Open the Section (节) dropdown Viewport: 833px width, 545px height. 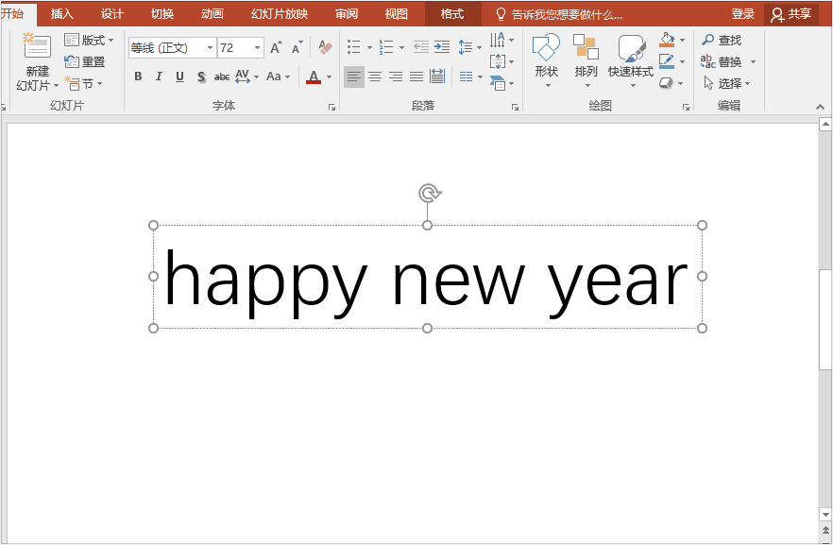83,83
